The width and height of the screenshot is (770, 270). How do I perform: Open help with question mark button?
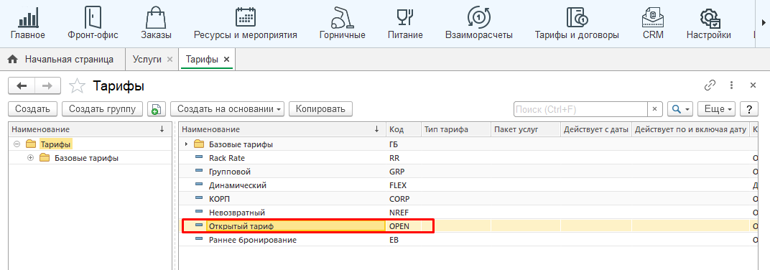[749, 109]
